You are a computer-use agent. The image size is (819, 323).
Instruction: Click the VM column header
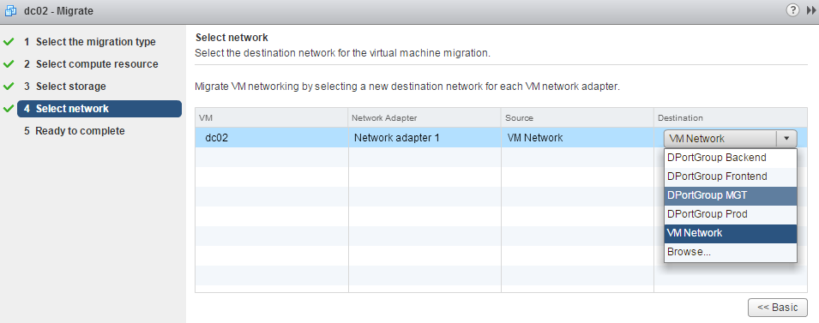tap(272, 118)
